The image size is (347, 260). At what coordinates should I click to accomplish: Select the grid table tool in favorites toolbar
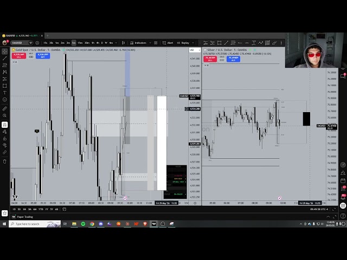click(267, 43)
